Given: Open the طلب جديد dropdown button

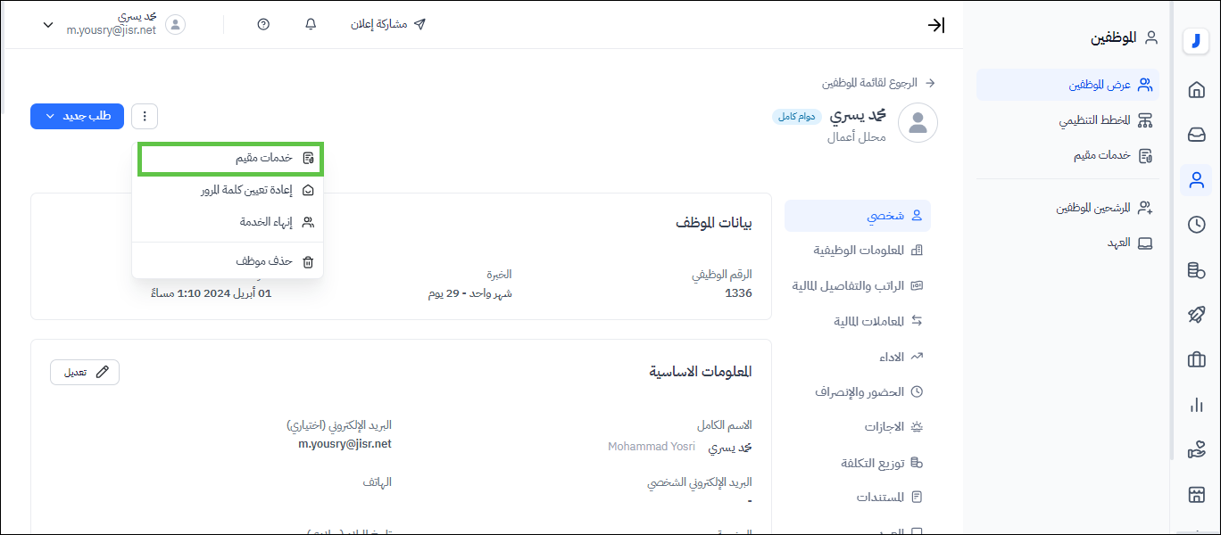Looking at the screenshot, I should (x=77, y=116).
